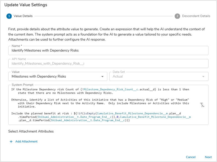Click the plus icon beside Add Attachment
The image size is (217, 162).
(x=11, y=141)
